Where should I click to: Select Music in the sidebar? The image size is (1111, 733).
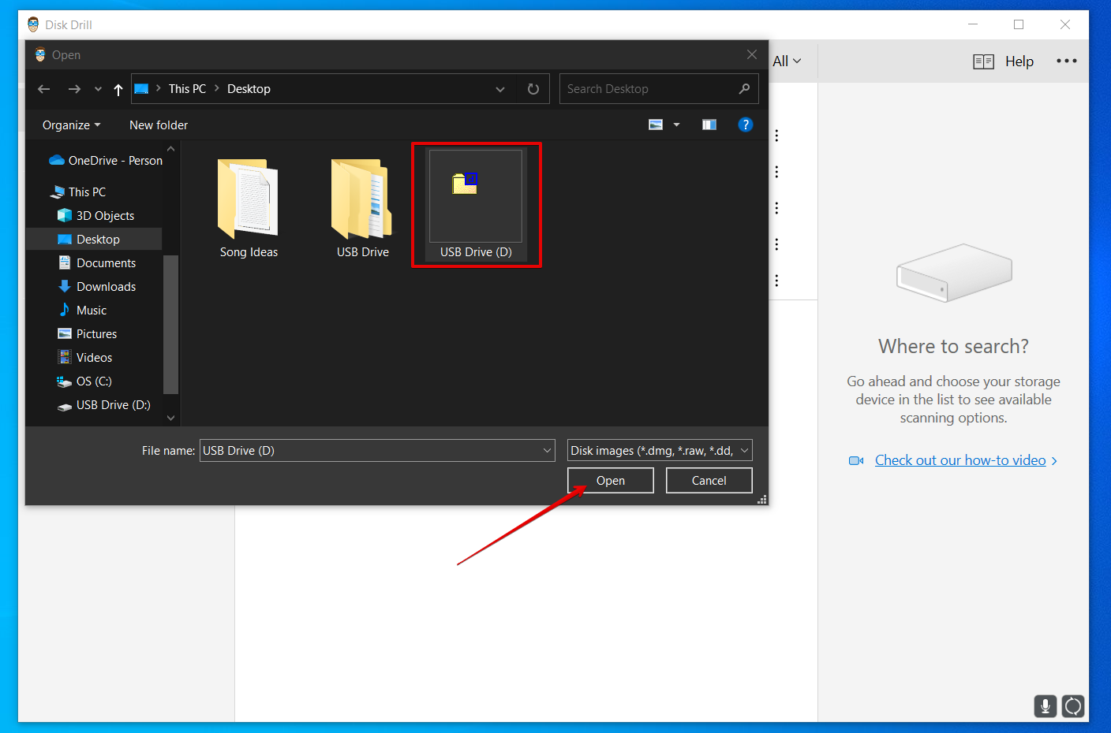[82, 310]
